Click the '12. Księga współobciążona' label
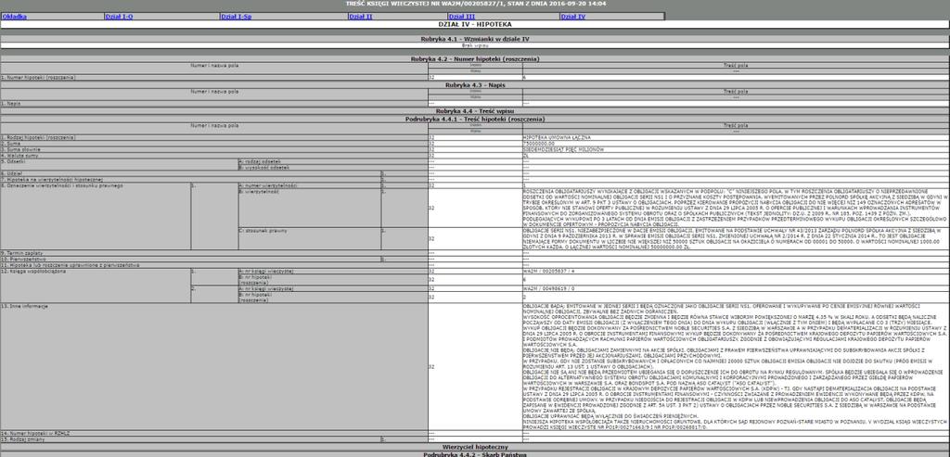Screen dimensions: 950x457 33,272
